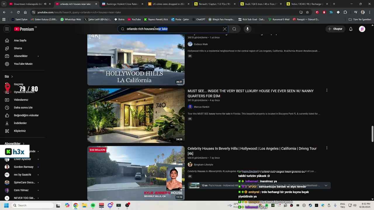Open the Chrome apps grid shortcut
The image size is (374, 210).
[x=4, y=20]
